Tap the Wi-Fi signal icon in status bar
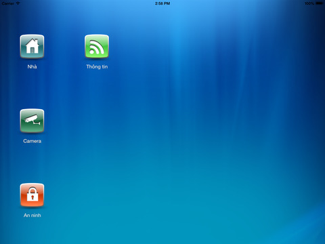 pyautogui.click(x=18, y=3)
